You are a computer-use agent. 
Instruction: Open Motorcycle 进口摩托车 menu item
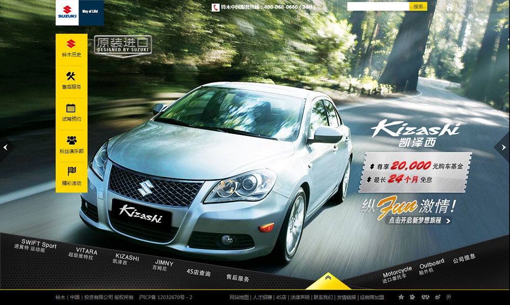(397, 274)
